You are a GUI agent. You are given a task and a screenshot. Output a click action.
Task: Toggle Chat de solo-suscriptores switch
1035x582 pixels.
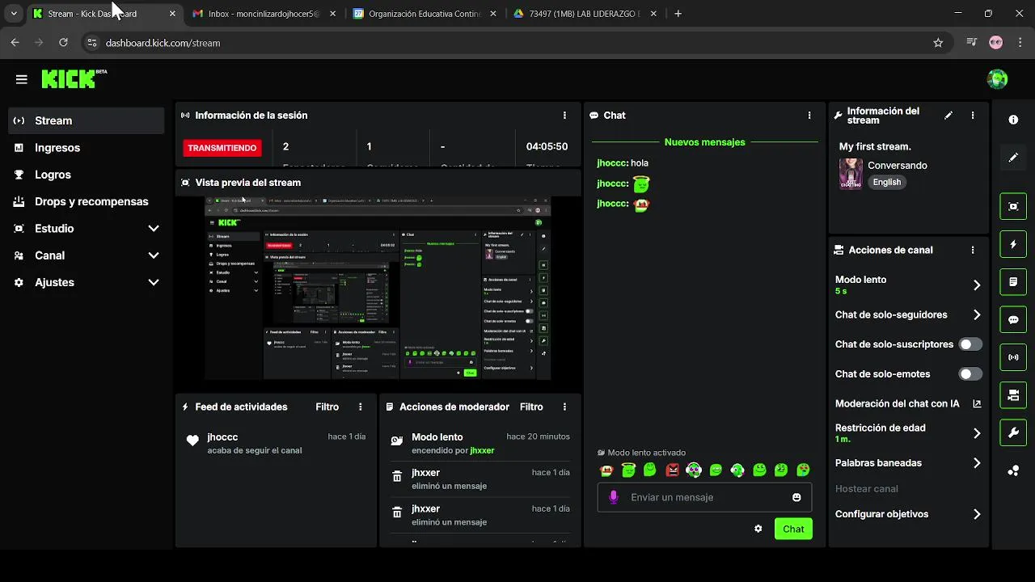click(970, 344)
